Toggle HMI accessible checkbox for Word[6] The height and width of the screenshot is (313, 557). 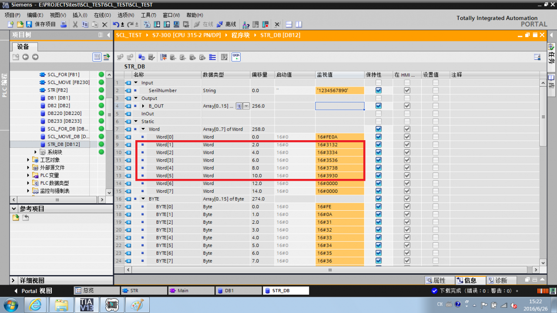407,183
